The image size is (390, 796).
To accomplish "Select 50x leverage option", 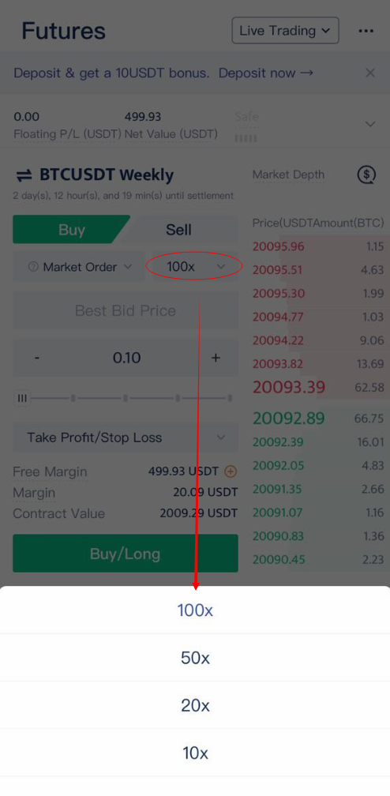I will (195, 658).
